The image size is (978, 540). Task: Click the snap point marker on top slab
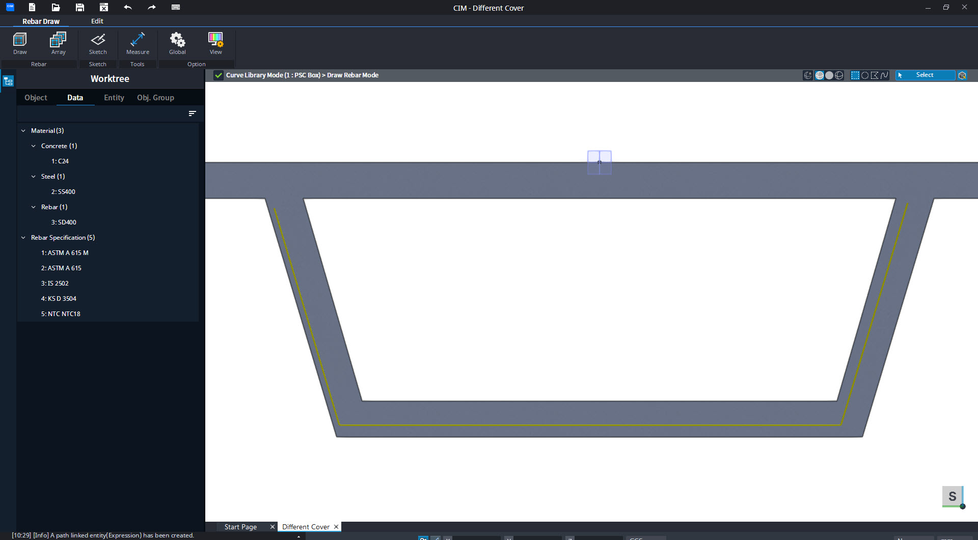tap(600, 162)
